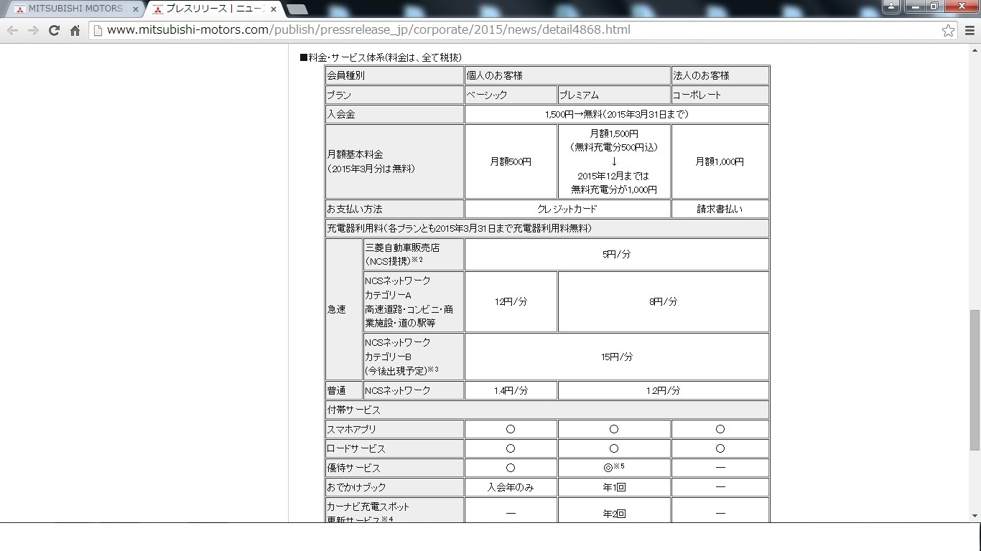Go back to the previous page
Screen dimensions: 981x551
coord(12,30)
